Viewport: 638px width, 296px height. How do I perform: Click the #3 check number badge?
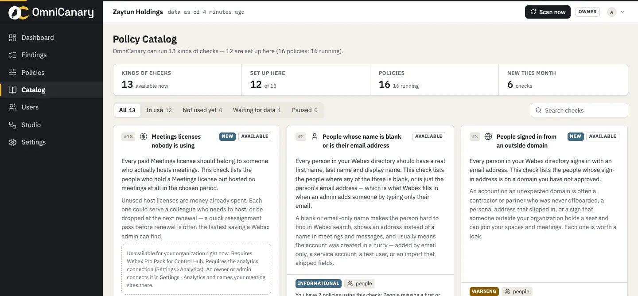(475, 136)
